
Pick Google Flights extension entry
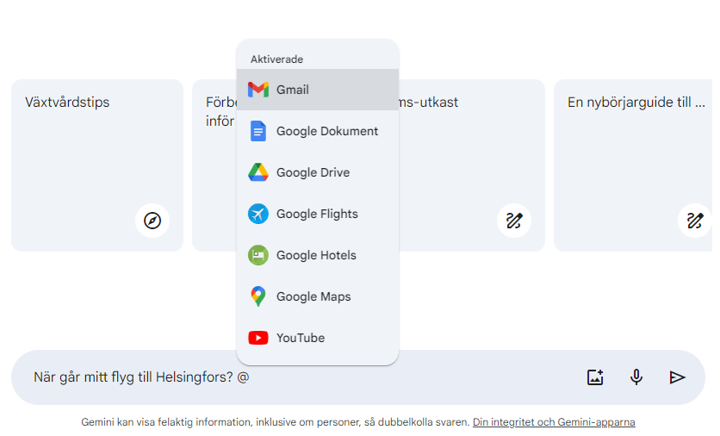pos(317,214)
